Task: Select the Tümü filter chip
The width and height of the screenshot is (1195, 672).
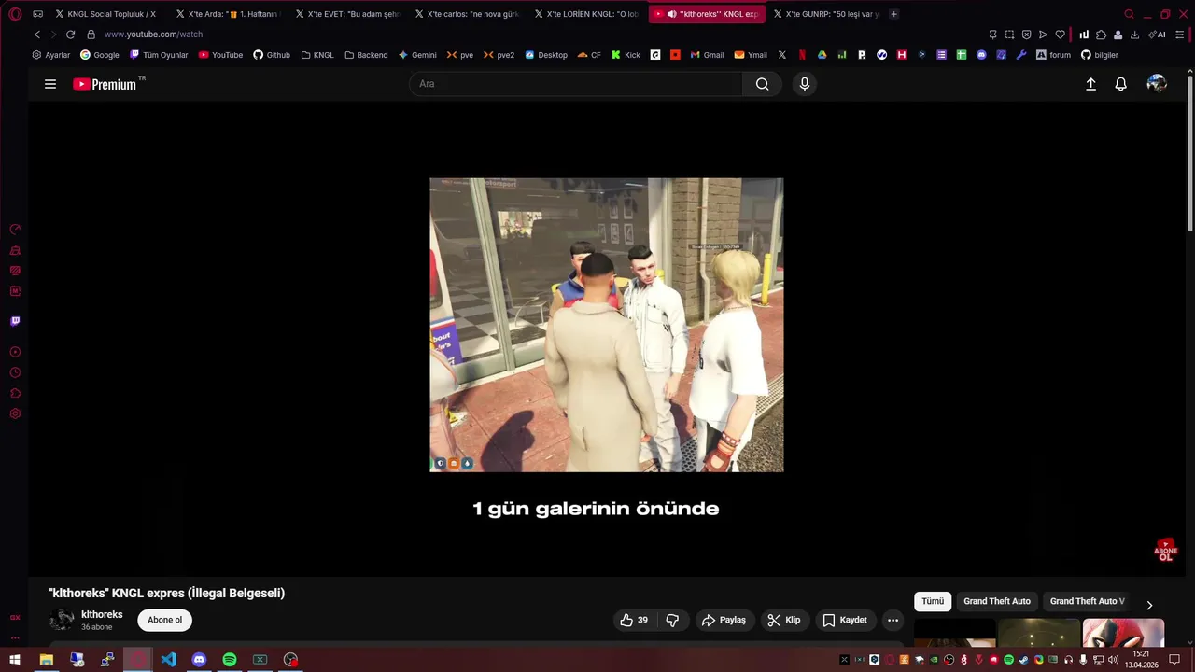Action: point(933,601)
